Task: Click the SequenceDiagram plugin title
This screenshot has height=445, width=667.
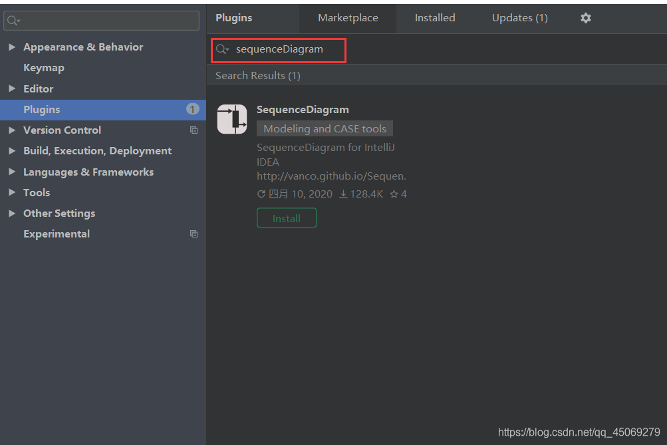Action: 303,110
